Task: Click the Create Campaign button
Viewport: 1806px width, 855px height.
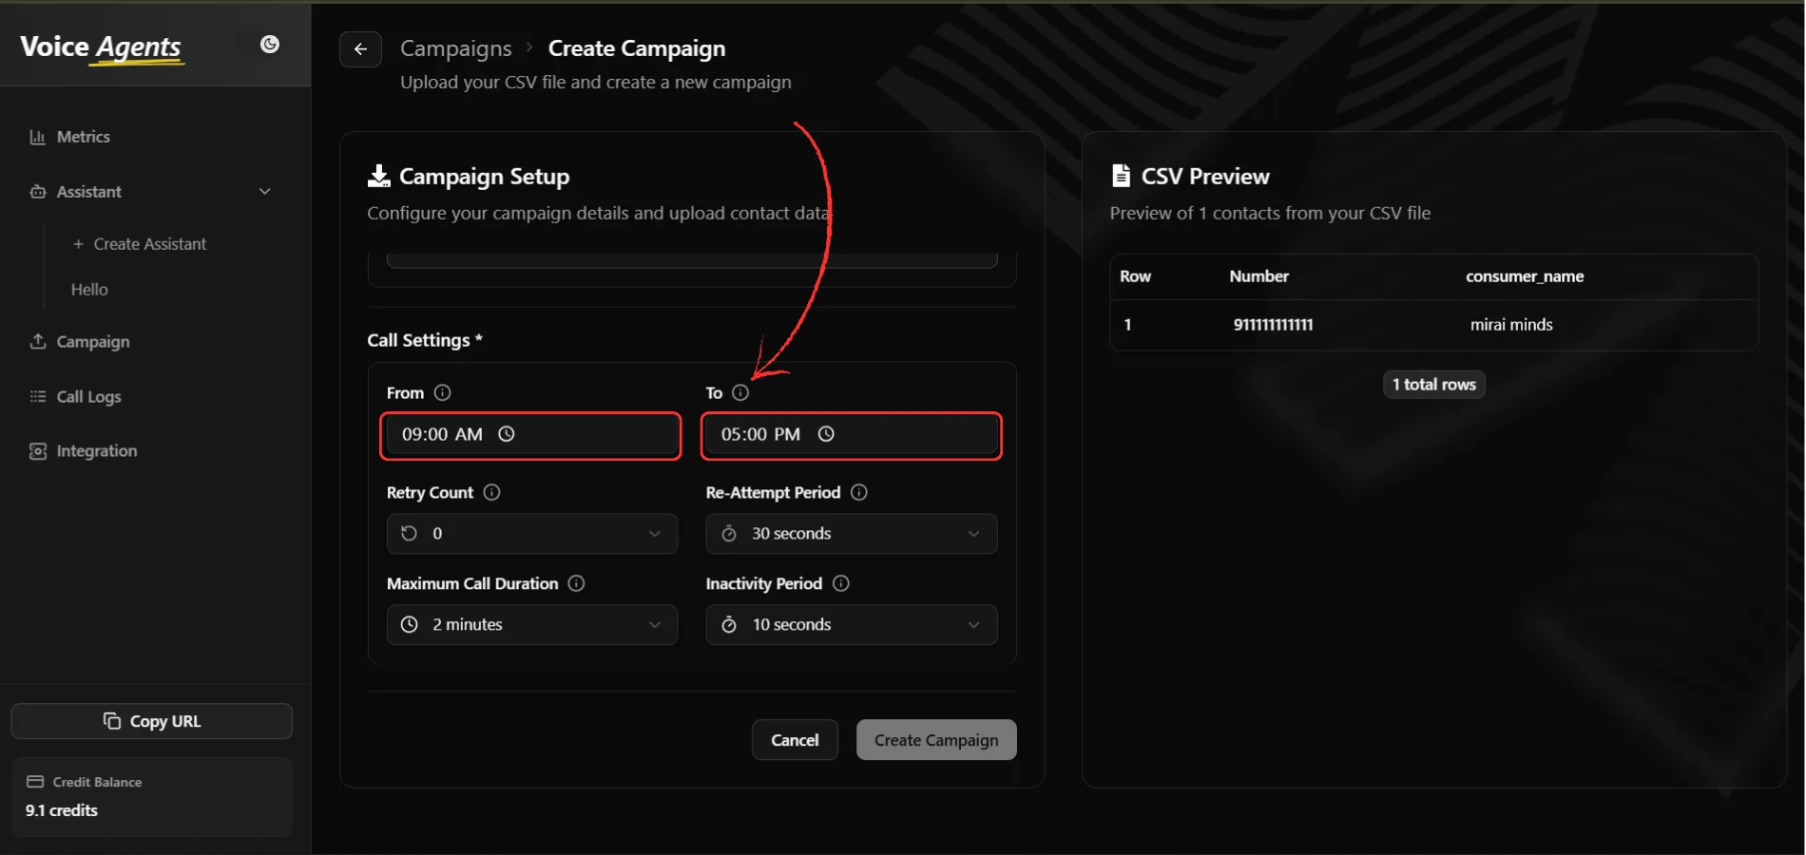Action: tap(936, 740)
